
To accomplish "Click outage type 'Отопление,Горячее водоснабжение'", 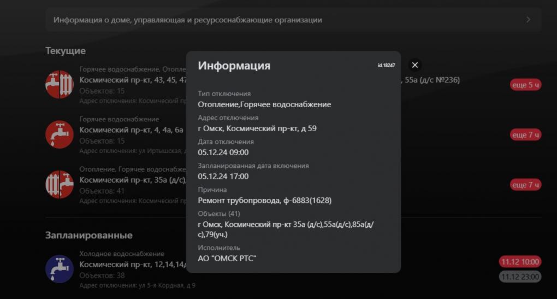I will coord(264,104).
